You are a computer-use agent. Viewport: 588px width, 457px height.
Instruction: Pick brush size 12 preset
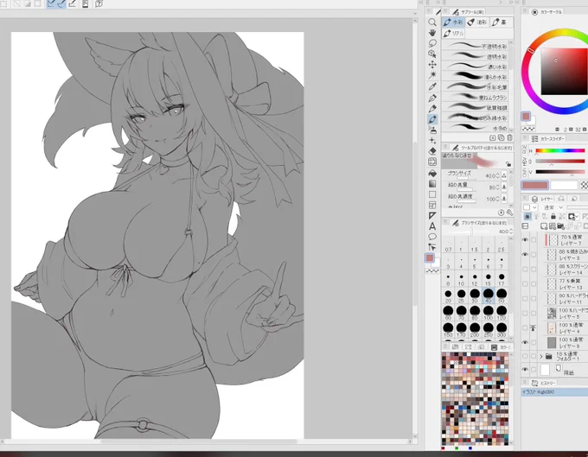click(x=475, y=279)
